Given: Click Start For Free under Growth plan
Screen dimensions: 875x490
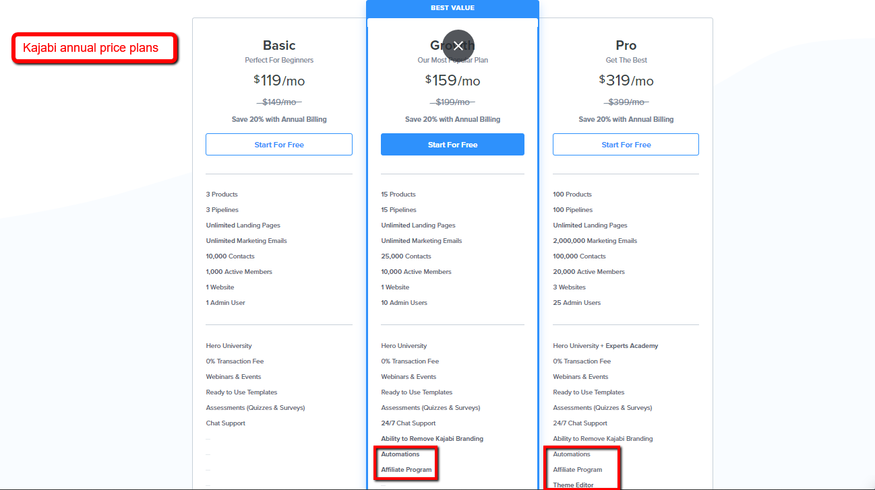Looking at the screenshot, I should point(452,145).
